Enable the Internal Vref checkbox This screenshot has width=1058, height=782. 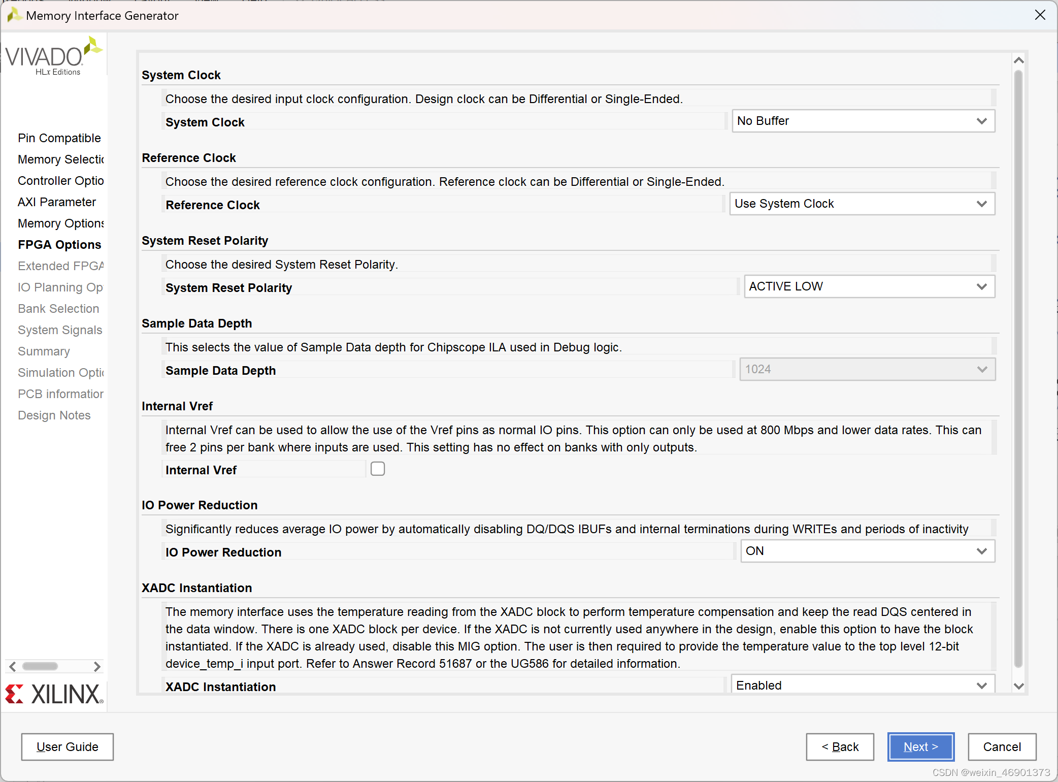(x=378, y=469)
